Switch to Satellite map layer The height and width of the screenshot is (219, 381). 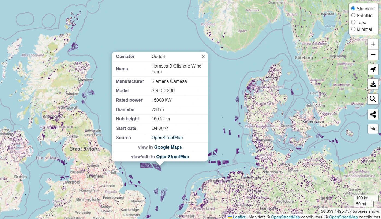pos(353,15)
